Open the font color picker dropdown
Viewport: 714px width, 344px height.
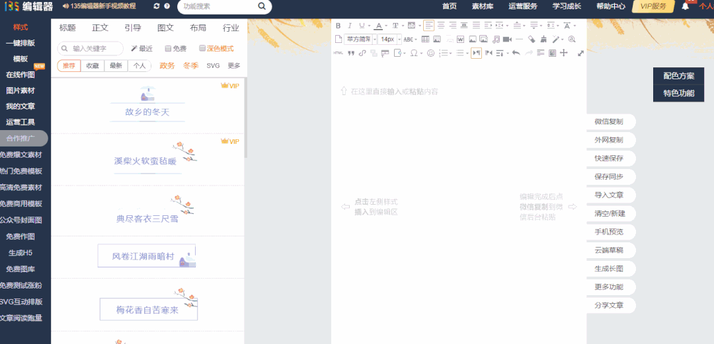tap(386, 26)
